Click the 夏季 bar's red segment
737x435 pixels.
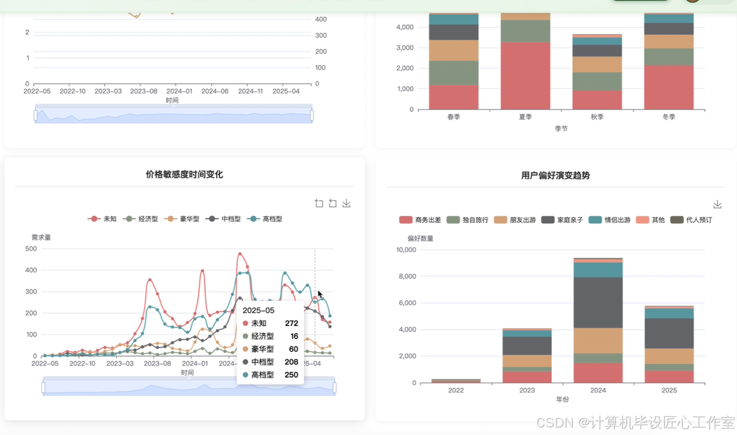(525, 76)
